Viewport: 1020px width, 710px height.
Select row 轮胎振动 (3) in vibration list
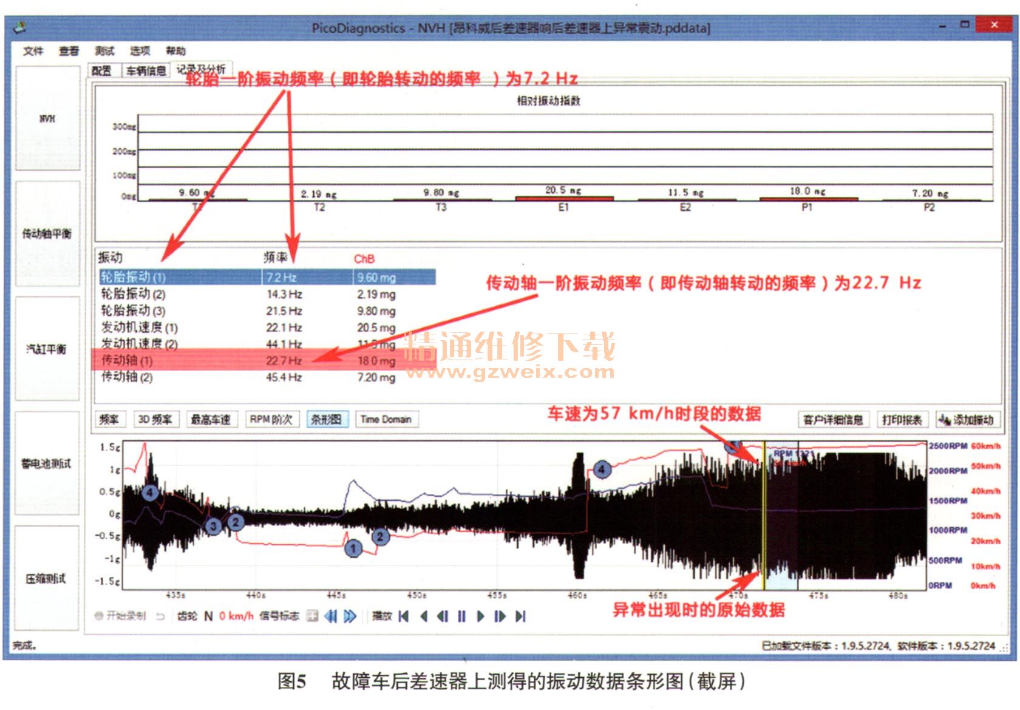click(x=268, y=311)
